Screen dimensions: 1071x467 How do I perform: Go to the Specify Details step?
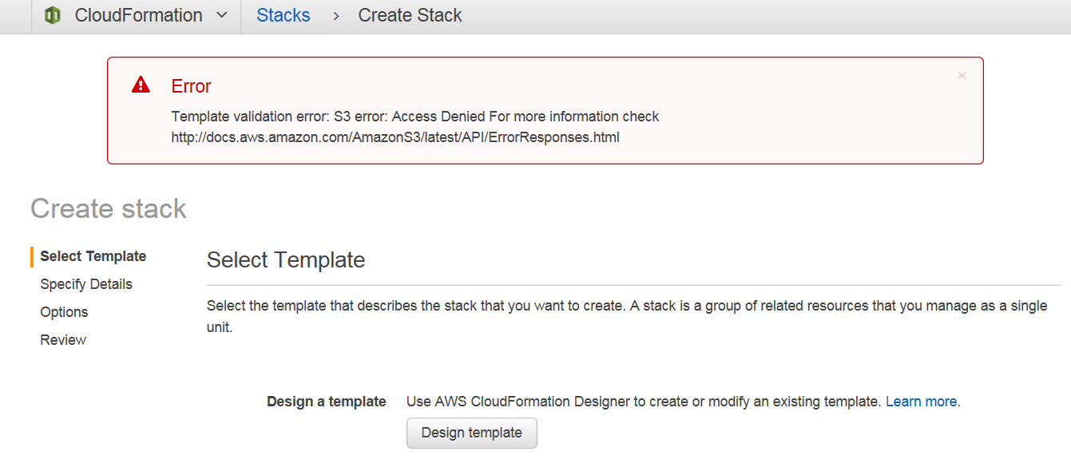(86, 284)
